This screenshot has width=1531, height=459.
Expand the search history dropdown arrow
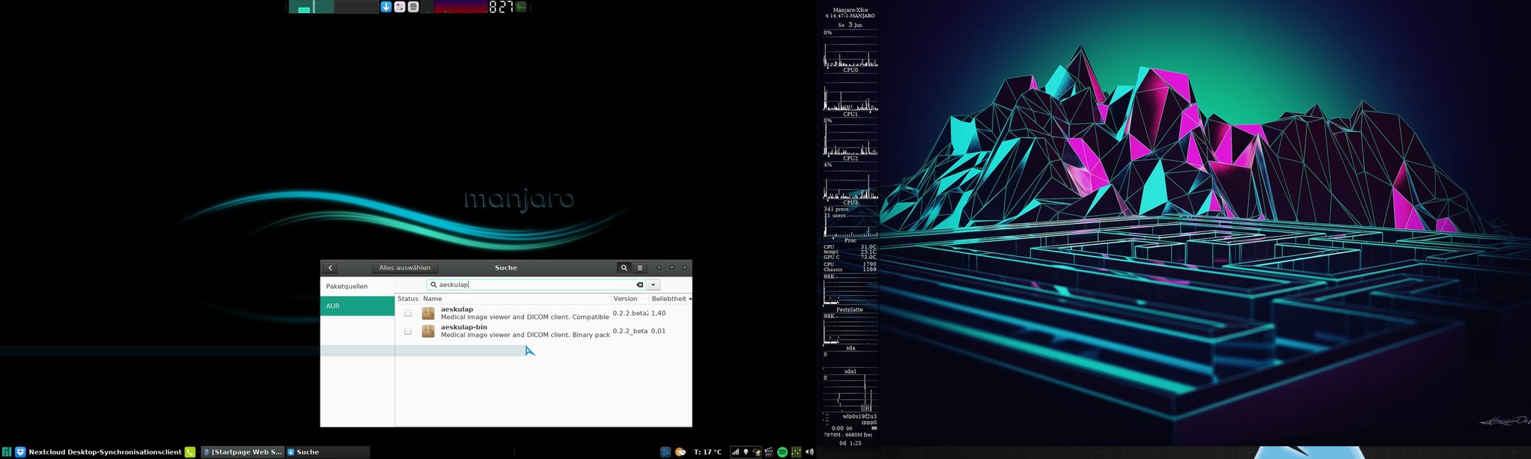point(654,285)
